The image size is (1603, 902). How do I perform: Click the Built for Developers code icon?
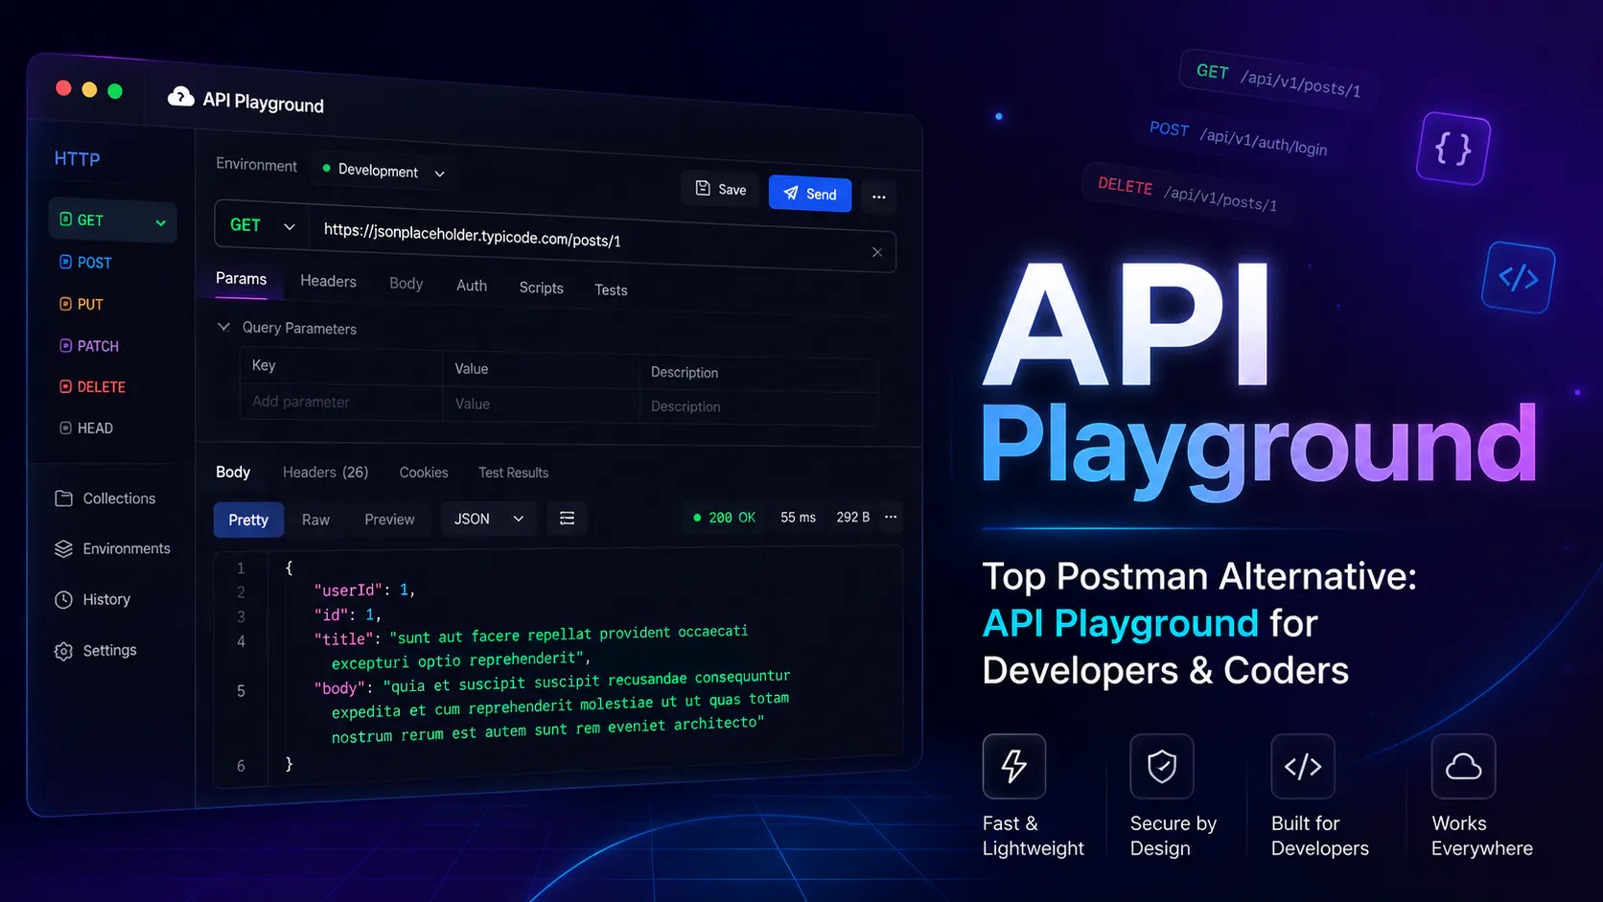(1303, 766)
